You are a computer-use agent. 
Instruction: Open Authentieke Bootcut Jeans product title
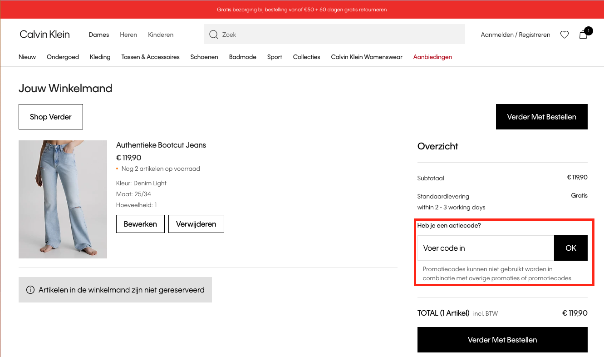(x=161, y=145)
